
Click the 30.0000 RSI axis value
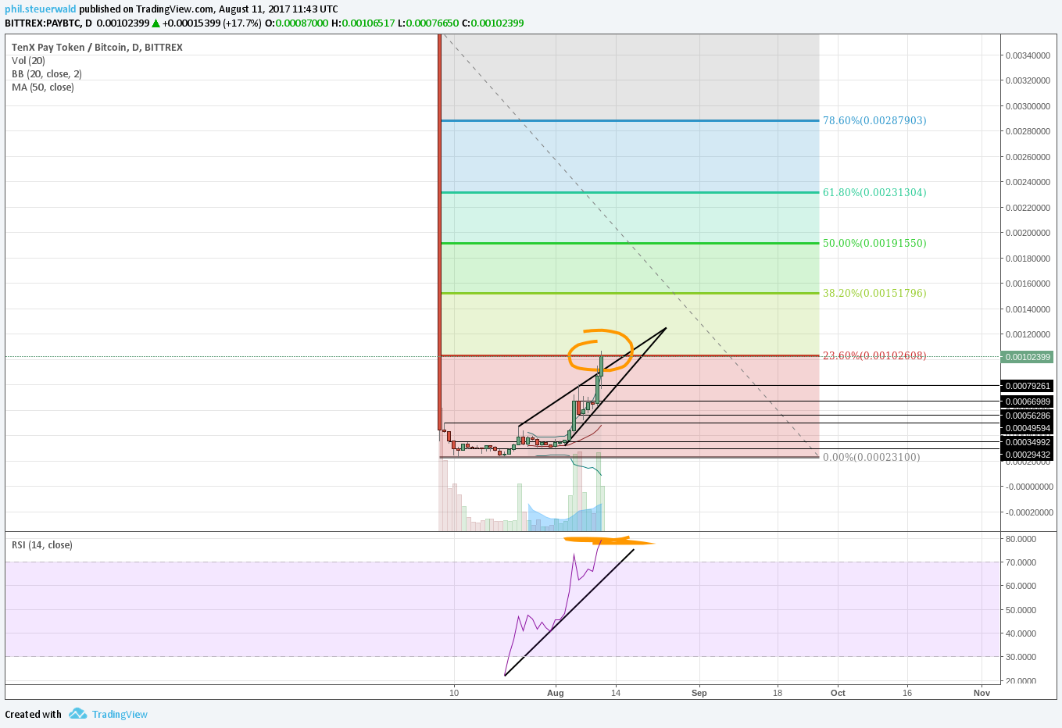click(x=1021, y=657)
